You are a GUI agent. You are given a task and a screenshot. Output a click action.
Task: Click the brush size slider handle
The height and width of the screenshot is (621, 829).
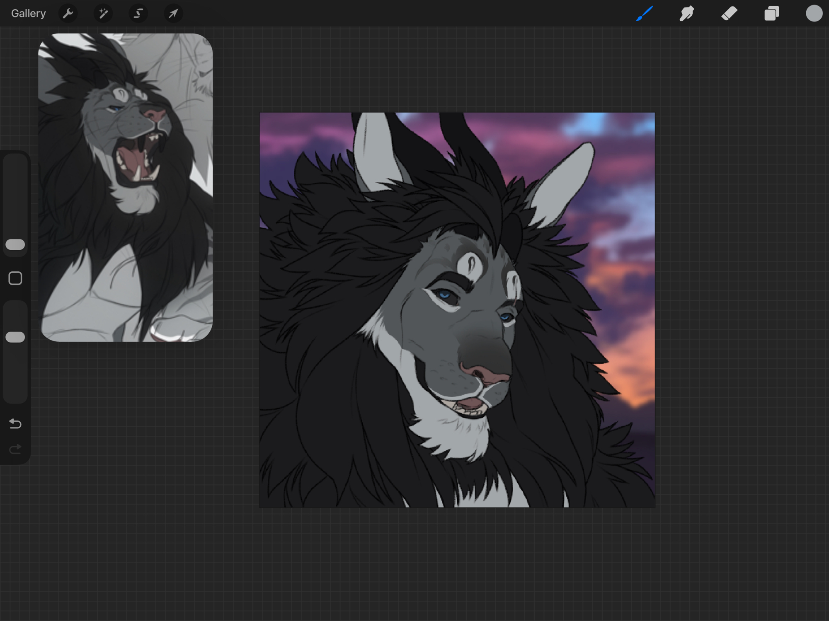coord(15,244)
